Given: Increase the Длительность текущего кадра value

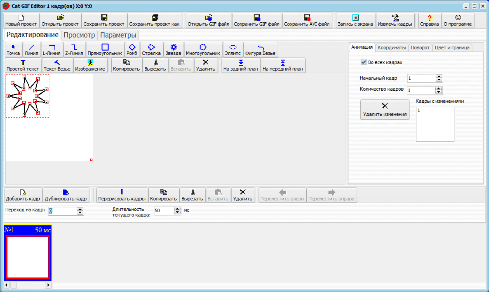Looking at the screenshot, I should pyautogui.click(x=178, y=209).
